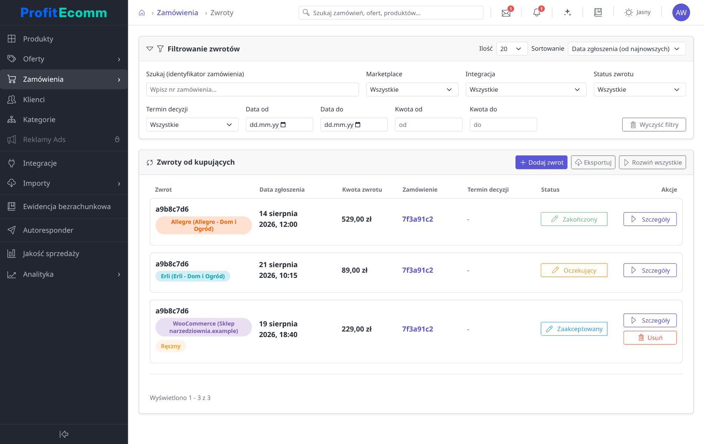Click the Eksportuj button
The width and height of the screenshot is (711, 444).
593,162
